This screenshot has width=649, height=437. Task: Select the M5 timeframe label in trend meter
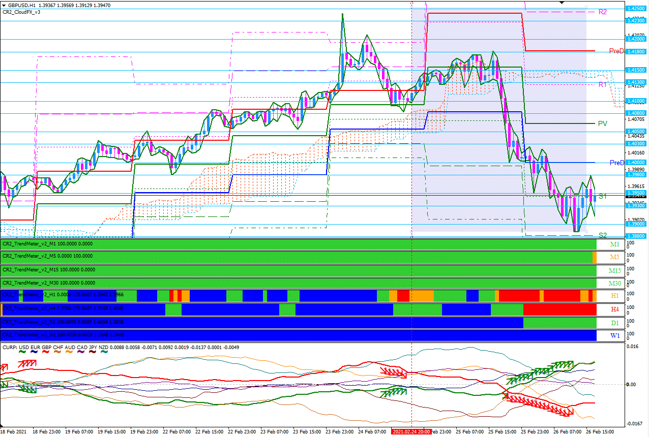click(x=615, y=257)
